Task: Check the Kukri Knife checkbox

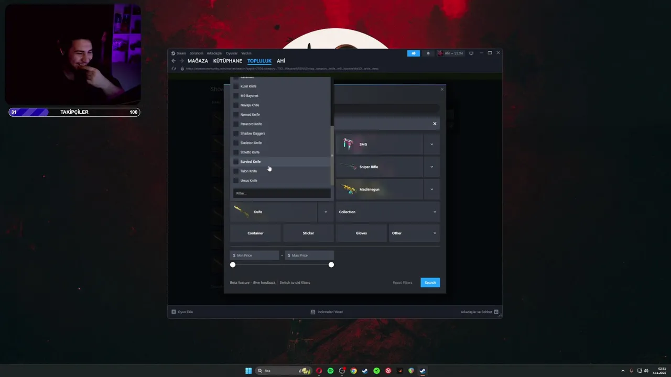Action: coord(236,86)
